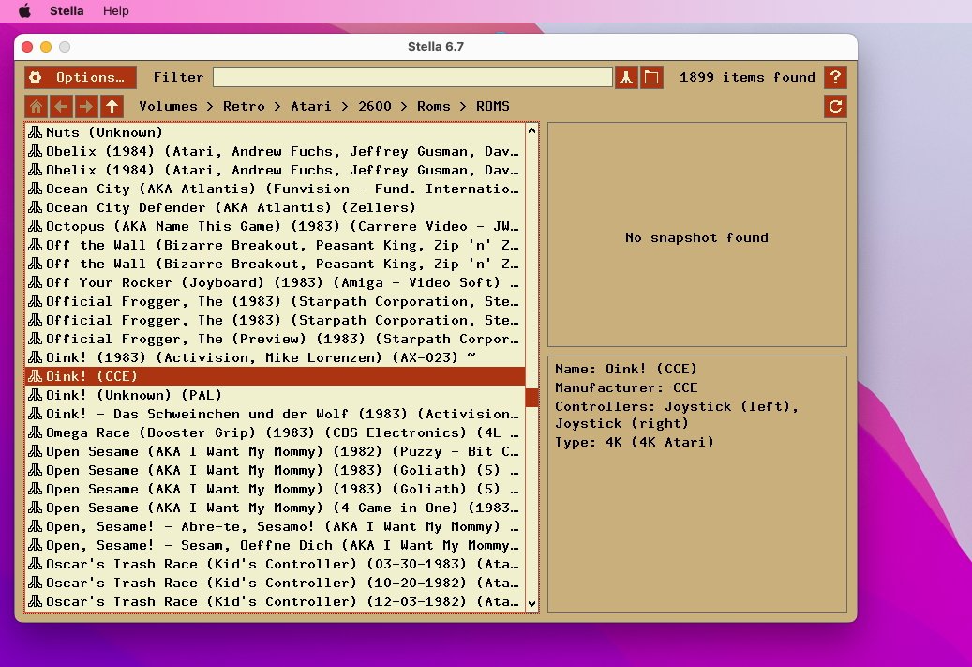Select Oscar's Trash Race (10-20-1982) ROM
972x667 pixels.
tap(275, 584)
